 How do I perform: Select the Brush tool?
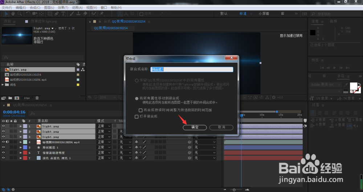pos(72,14)
